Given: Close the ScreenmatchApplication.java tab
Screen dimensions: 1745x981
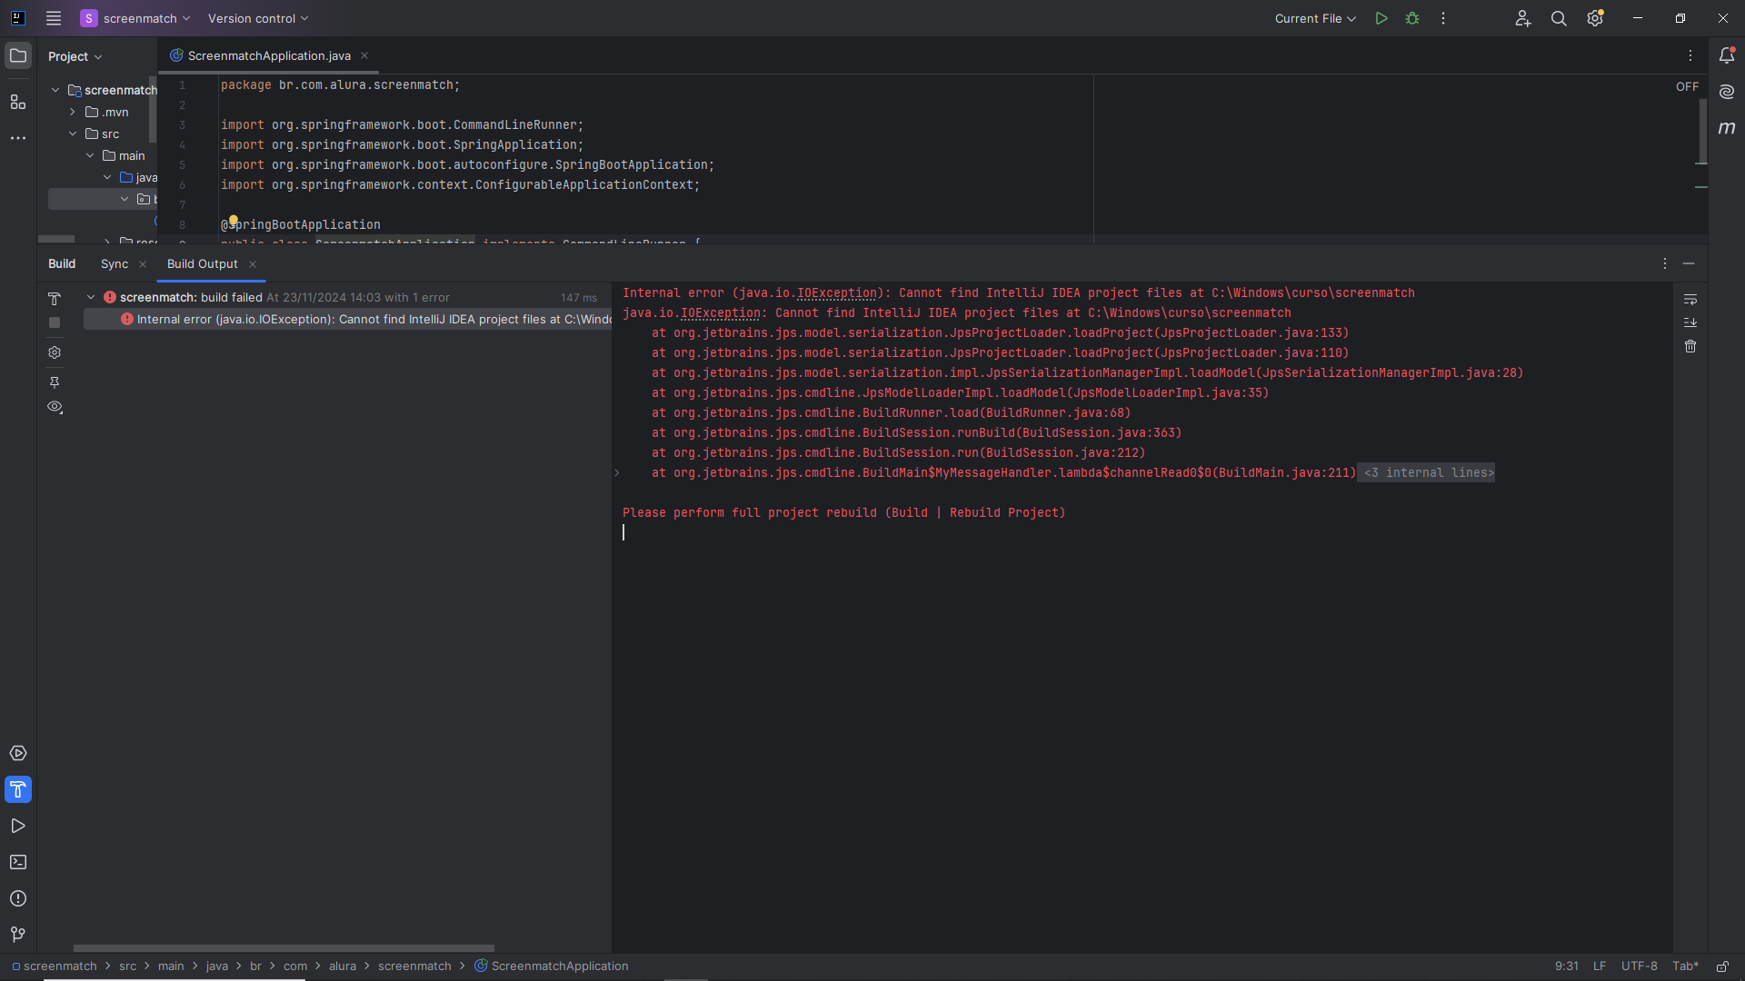Looking at the screenshot, I should click(364, 55).
